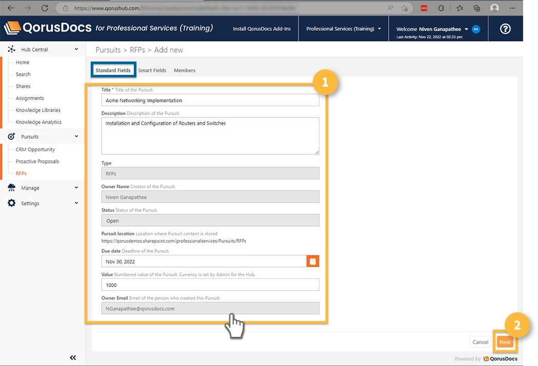
Task: Open Search in the sidebar
Action: pos(23,74)
